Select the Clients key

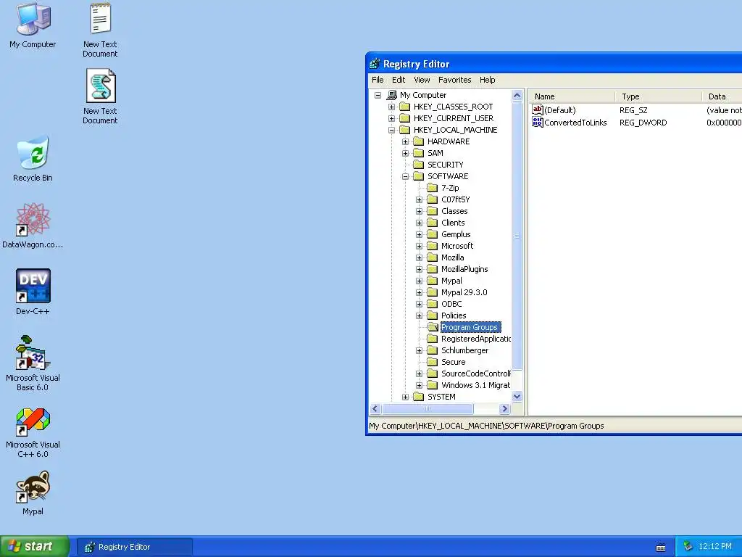tap(453, 223)
